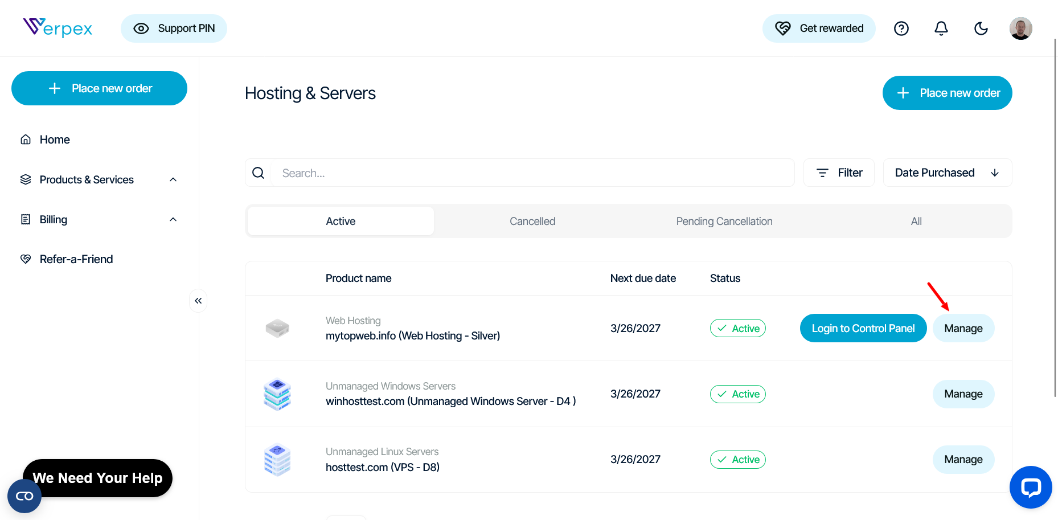
Task: Click Login to Control Panel button
Action: (x=863, y=328)
